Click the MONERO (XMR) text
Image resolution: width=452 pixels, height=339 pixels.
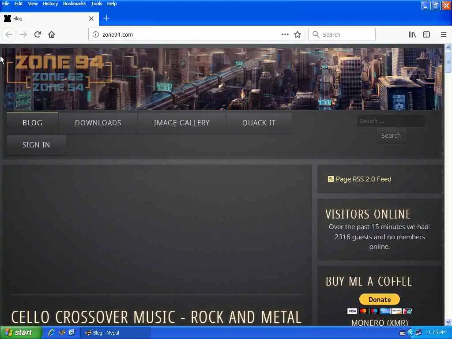click(379, 323)
